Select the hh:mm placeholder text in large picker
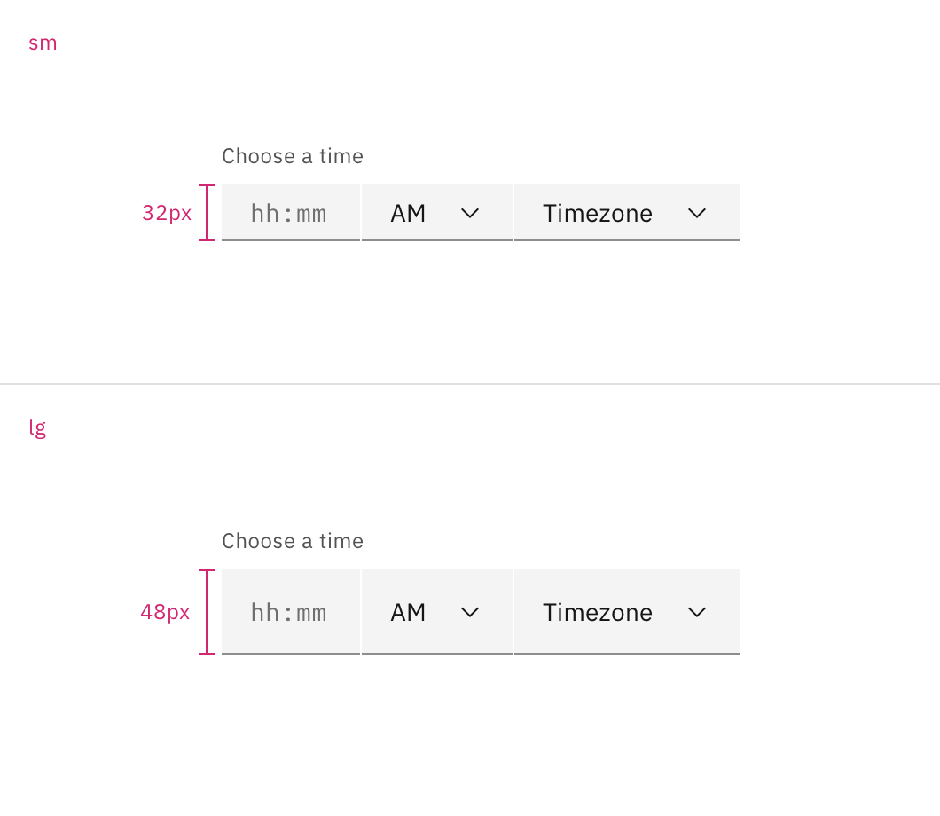Screen dimensions: 940x816 click(x=290, y=612)
